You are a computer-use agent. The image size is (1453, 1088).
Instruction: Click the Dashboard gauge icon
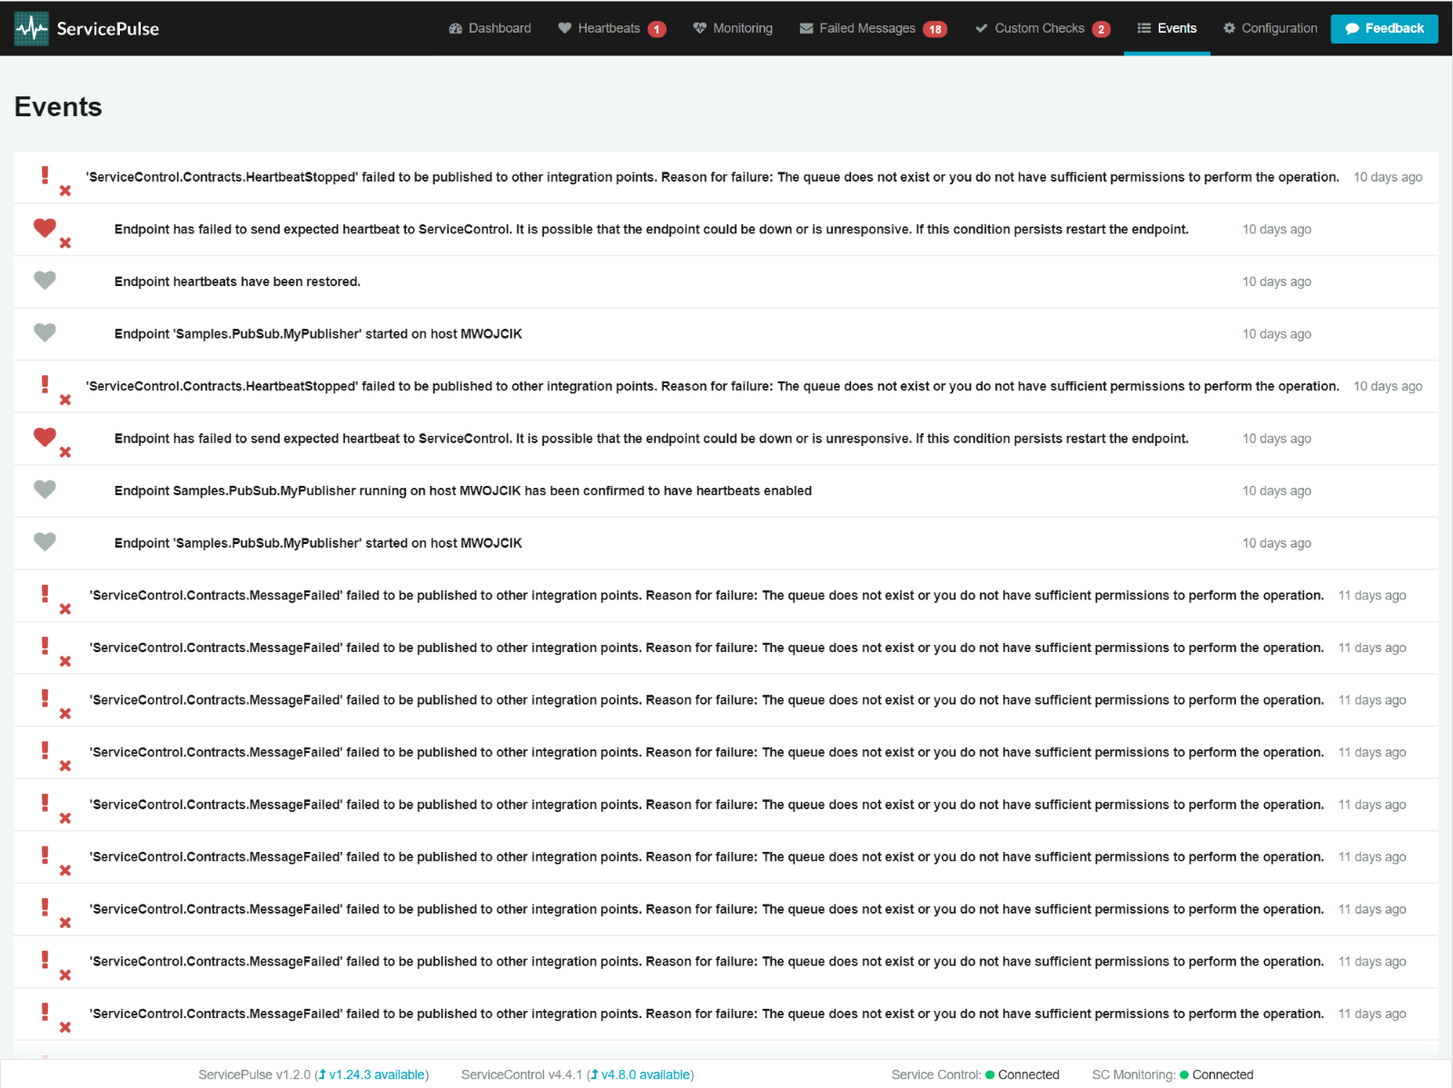[x=456, y=28]
